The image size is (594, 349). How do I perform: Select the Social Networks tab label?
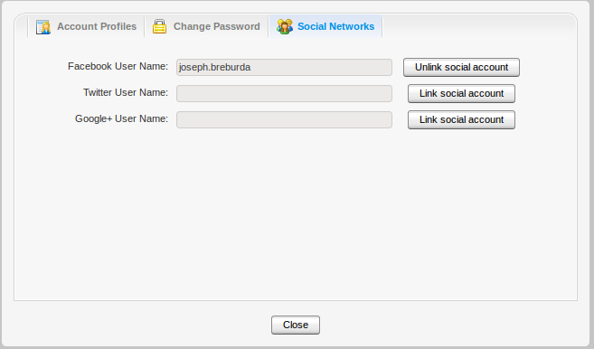coord(335,26)
